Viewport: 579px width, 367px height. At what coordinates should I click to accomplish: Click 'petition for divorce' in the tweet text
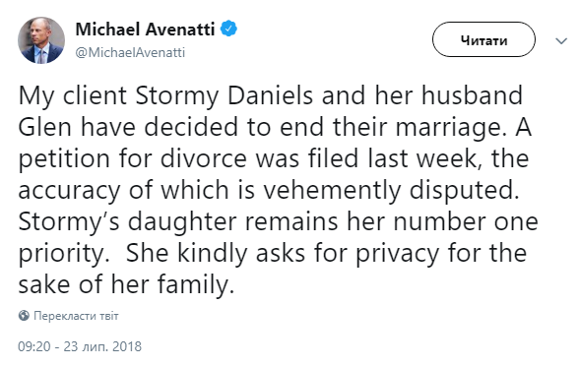133,159
